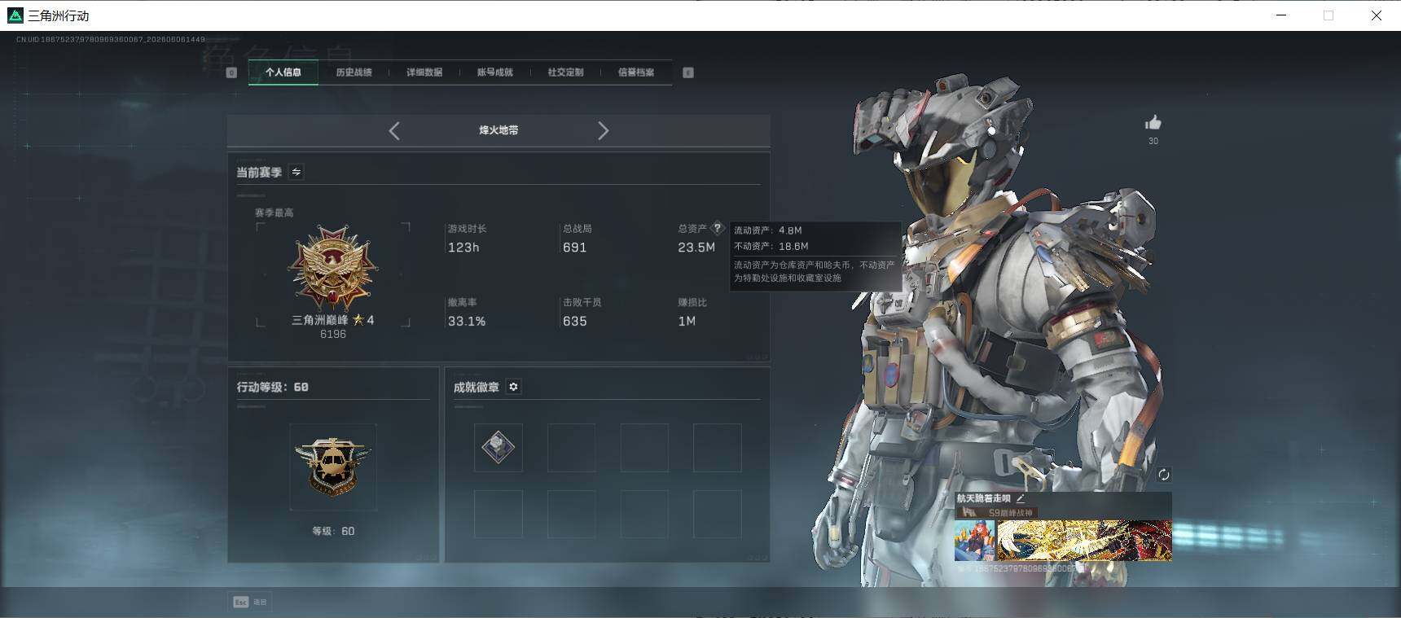Click the 行动等级: 60 heading
The width and height of the screenshot is (1401, 618).
coord(273,387)
